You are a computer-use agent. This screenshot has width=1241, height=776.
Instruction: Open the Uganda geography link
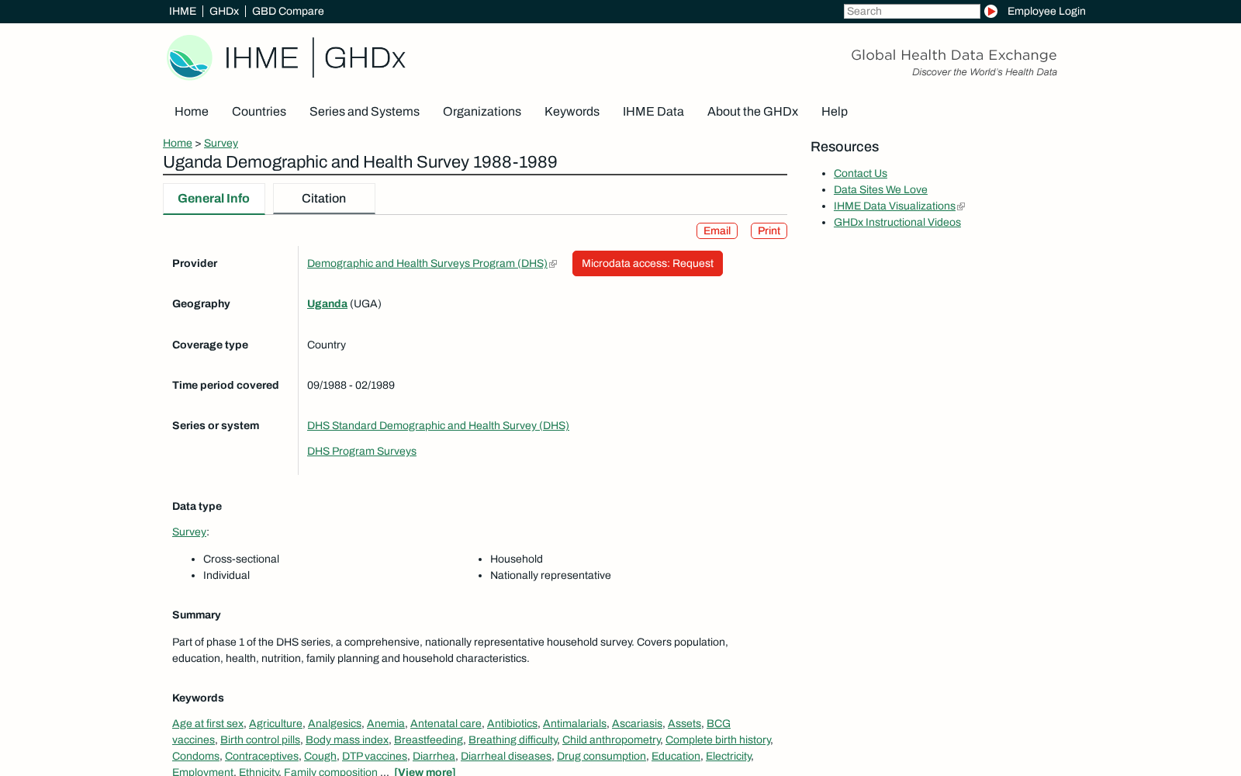click(327, 303)
